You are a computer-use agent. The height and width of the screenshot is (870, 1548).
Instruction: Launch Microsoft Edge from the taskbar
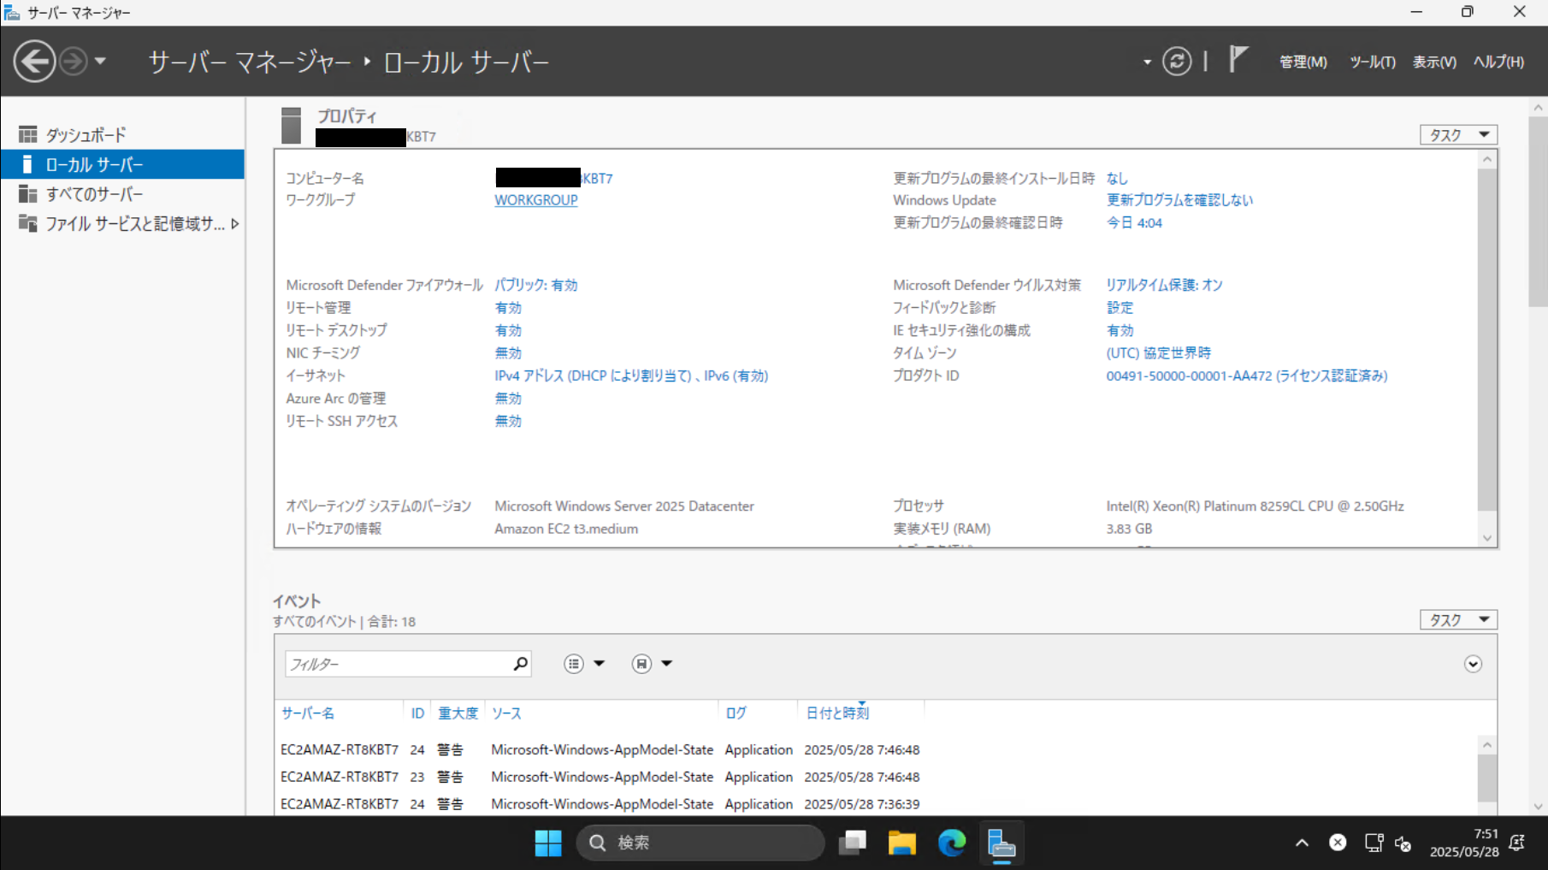pos(952,843)
